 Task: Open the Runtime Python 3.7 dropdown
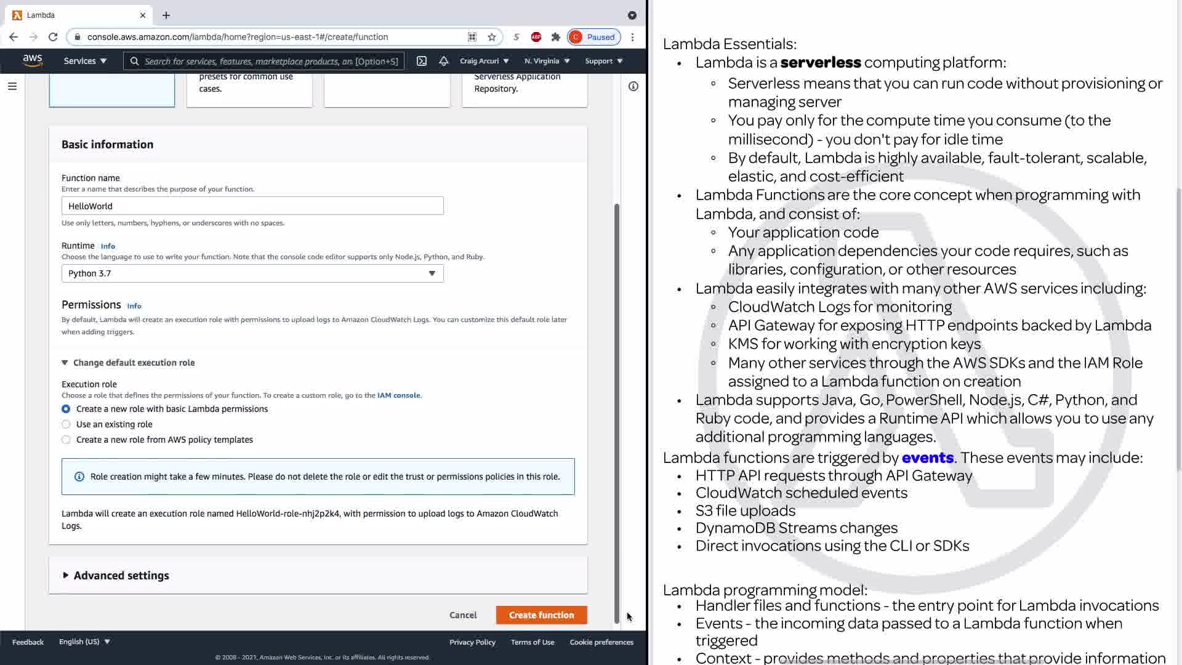252,273
